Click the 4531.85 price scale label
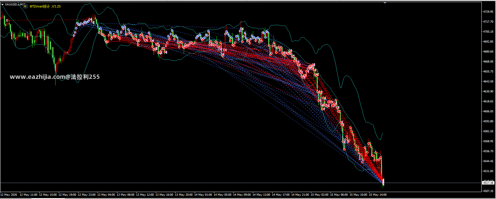The image size is (496, 199). (488, 171)
